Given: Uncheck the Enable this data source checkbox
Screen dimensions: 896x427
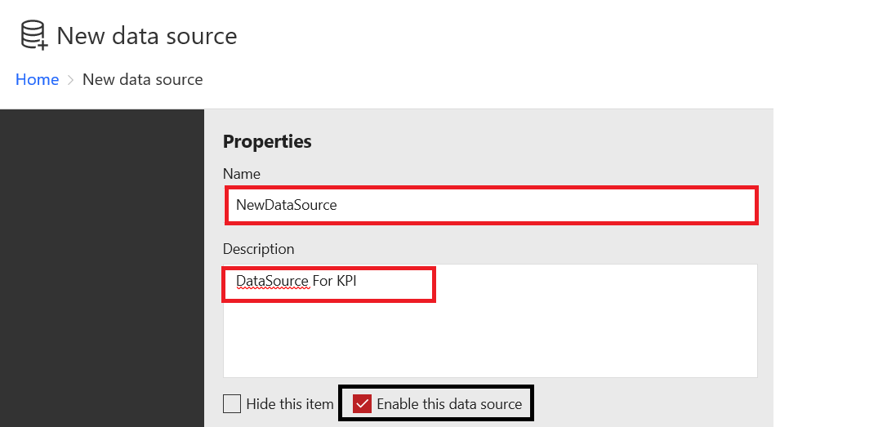Looking at the screenshot, I should tap(363, 403).
